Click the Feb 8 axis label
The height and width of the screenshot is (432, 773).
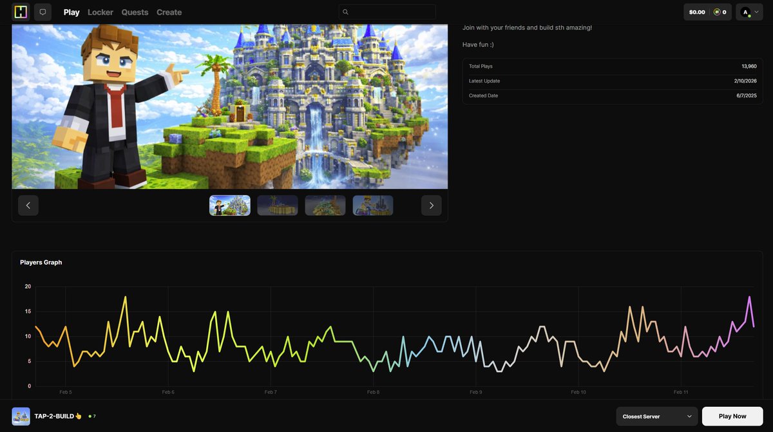(x=373, y=392)
